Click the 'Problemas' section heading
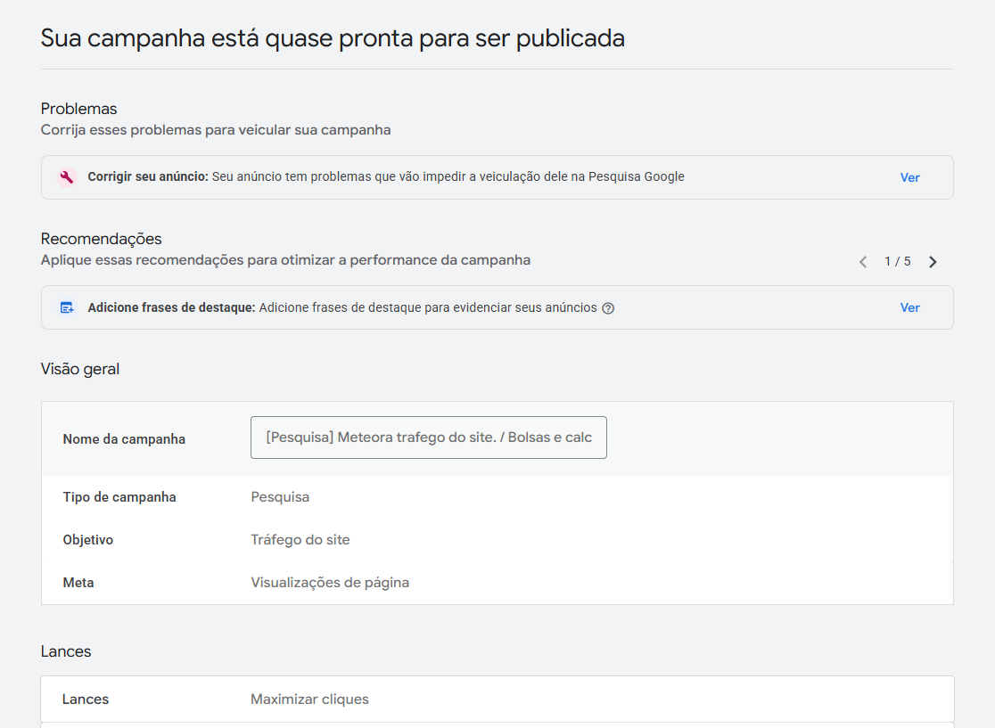995x728 pixels. click(x=78, y=109)
